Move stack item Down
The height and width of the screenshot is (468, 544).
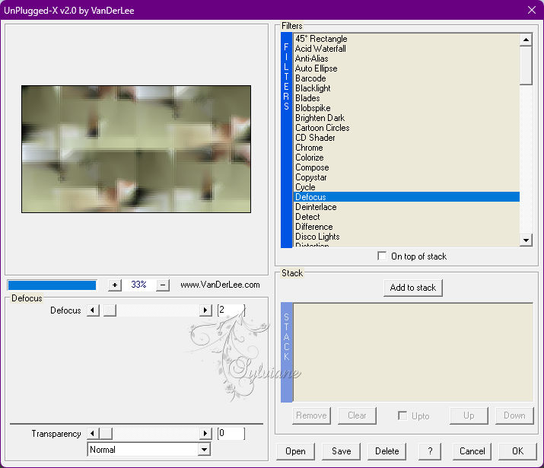point(514,415)
